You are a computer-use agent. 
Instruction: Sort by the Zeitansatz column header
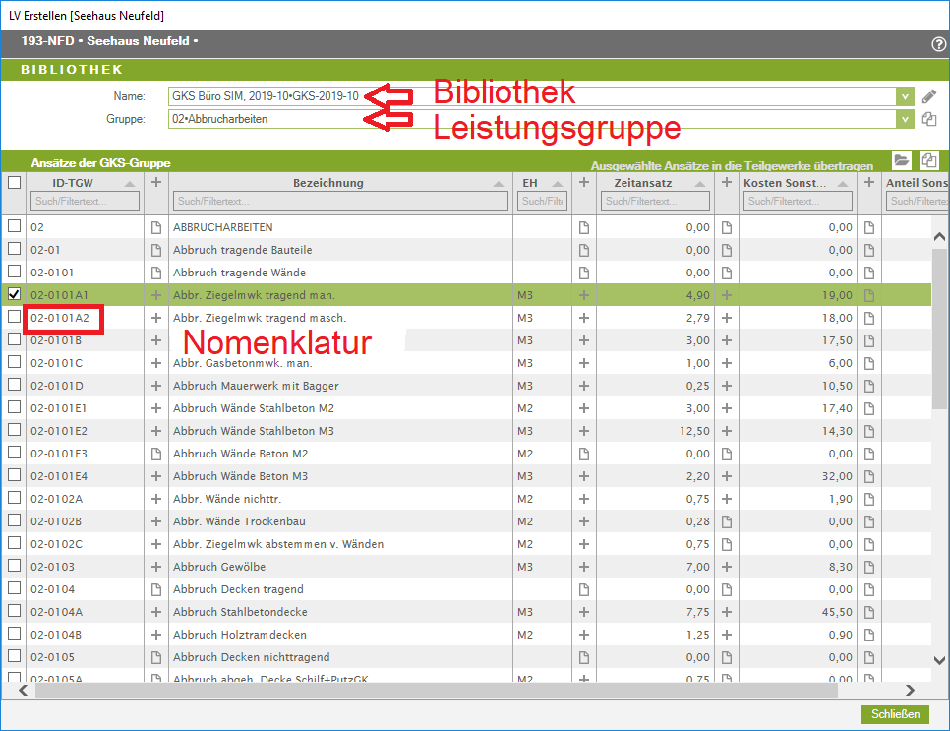coord(645,183)
